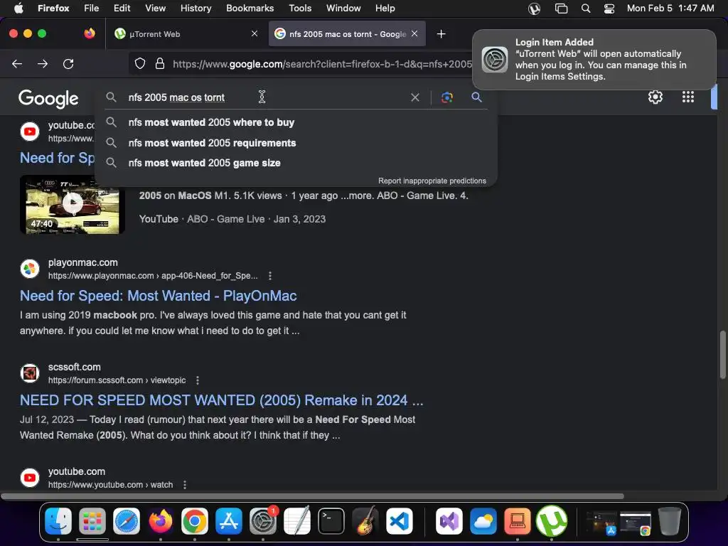Close the nfs 2005 Google tab
This screenshot has width=728, height=546.
click(414, 33)
